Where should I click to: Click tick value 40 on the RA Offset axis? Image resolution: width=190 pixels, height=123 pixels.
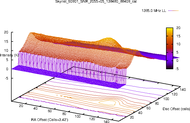(x=35, y=109)
